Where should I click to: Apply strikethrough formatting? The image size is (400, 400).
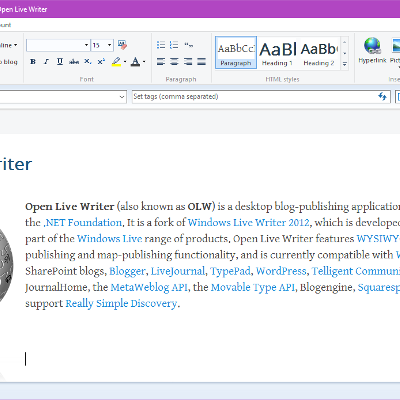74,62
